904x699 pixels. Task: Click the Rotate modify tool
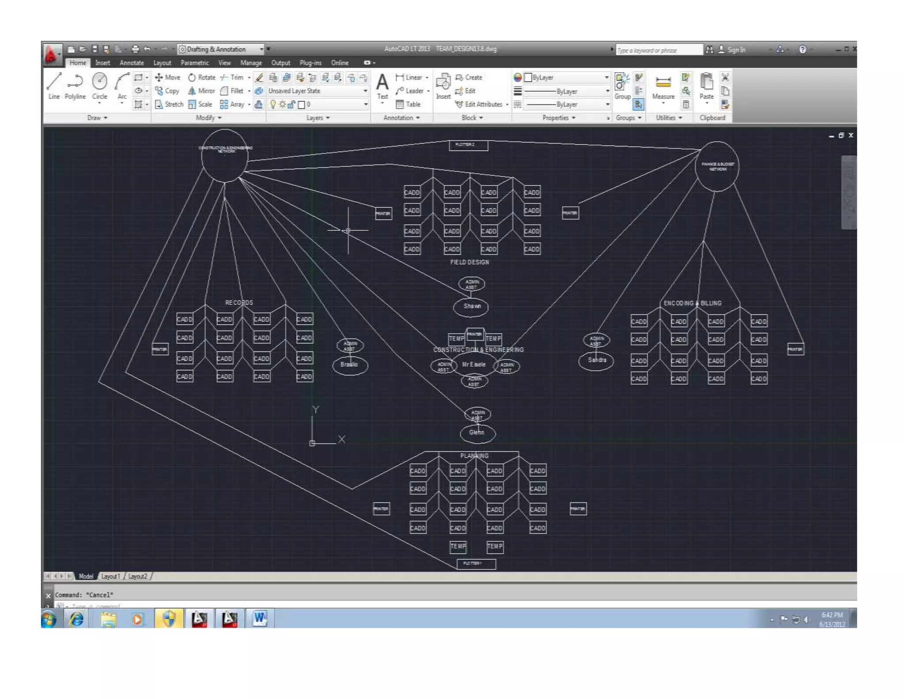click(x=201, y=77)
